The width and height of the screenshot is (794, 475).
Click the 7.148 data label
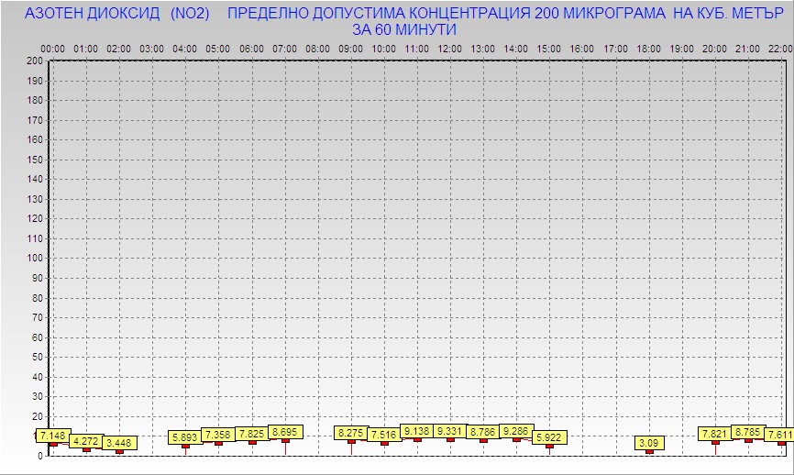(x=52, y=435)
